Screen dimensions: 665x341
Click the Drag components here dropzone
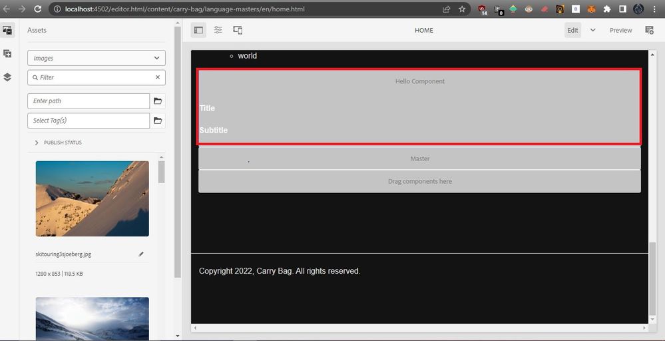[419, 181]
